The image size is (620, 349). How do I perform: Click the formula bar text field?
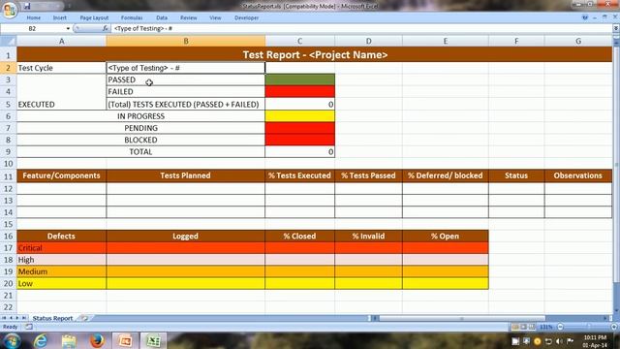tap(361, 28)
